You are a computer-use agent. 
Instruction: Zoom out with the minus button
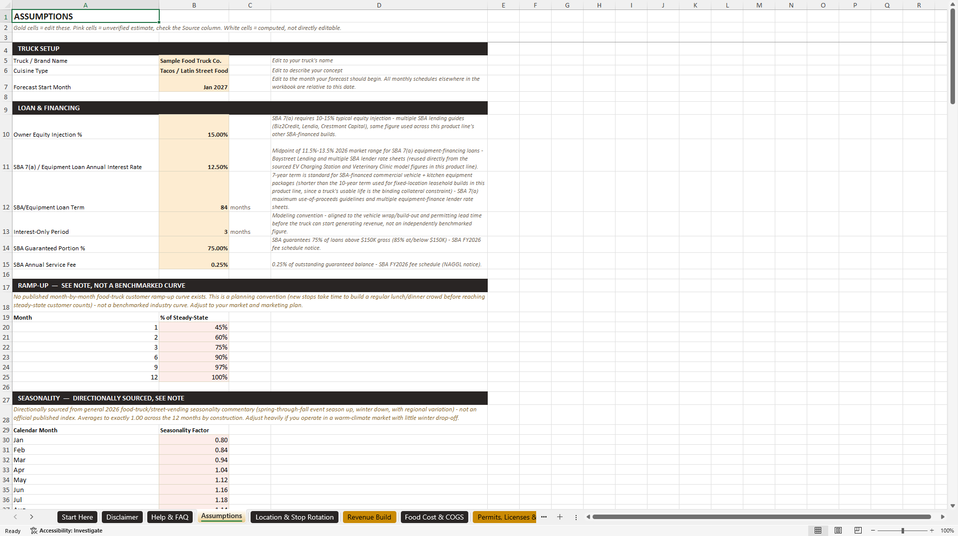873,531
